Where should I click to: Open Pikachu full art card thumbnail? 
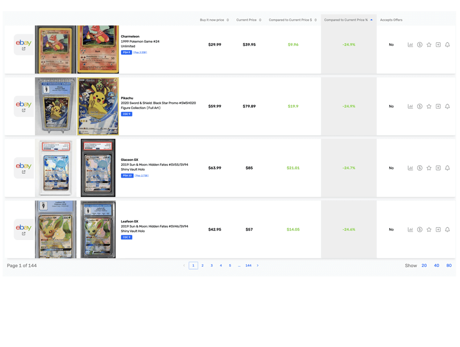pyautogui.click(x=98, y=106)
